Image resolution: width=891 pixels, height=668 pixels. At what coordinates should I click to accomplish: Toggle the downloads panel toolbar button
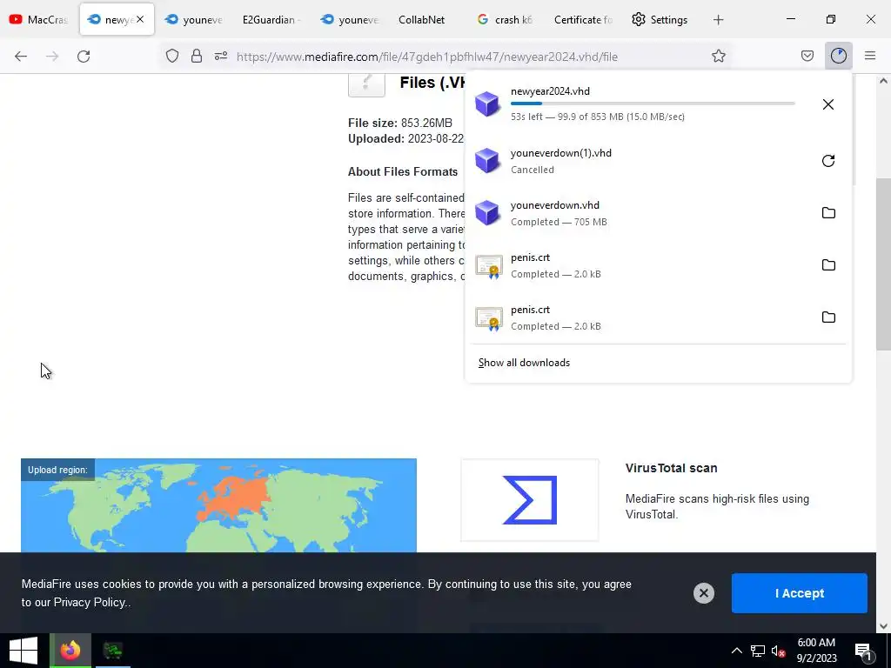click(839, 56)
